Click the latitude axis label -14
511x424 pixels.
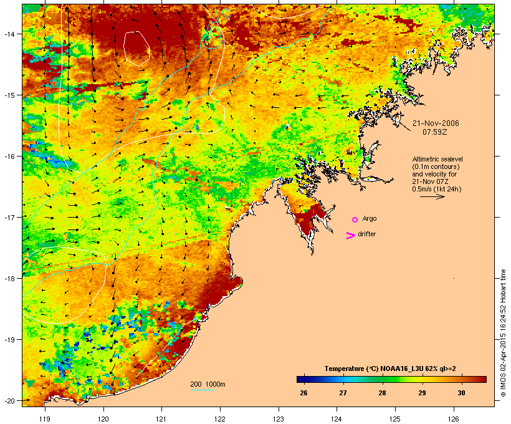9,34
